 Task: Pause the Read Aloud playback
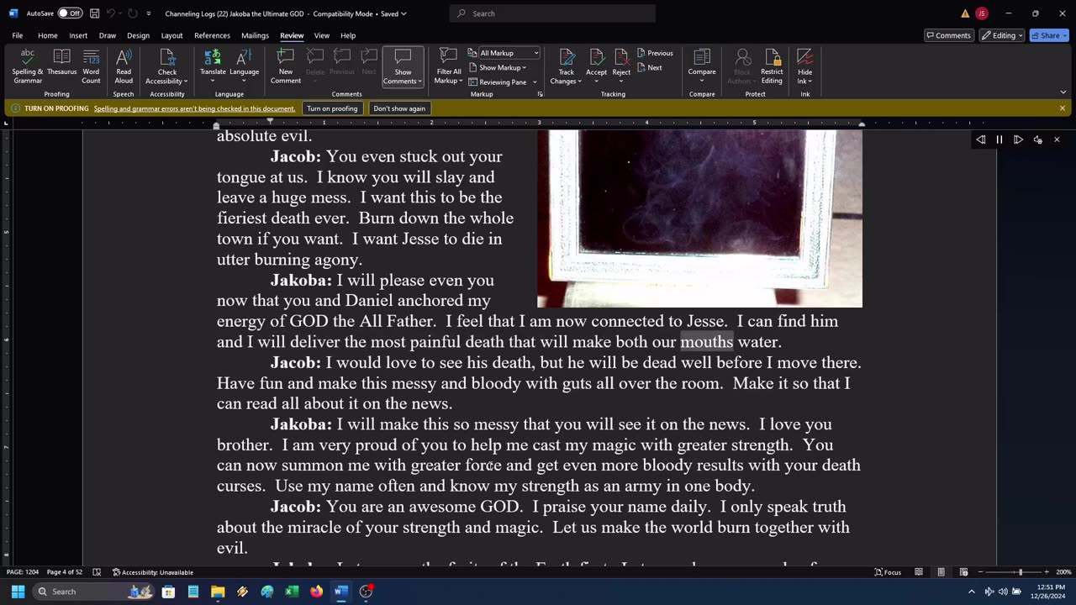click(1000, 139)
